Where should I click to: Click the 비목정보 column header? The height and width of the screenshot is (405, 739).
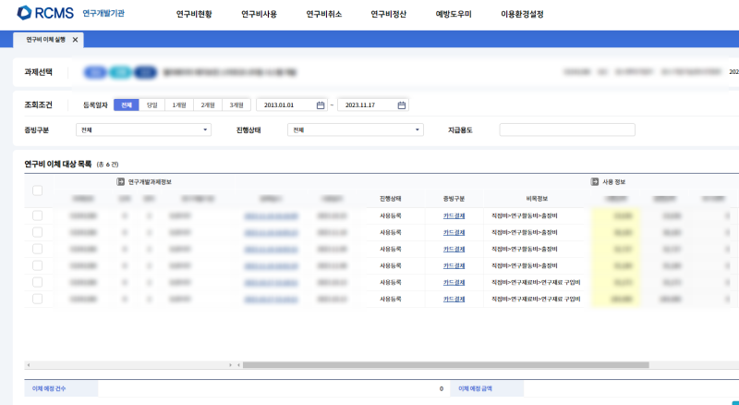pyautogui.click(x=537, y=199)
